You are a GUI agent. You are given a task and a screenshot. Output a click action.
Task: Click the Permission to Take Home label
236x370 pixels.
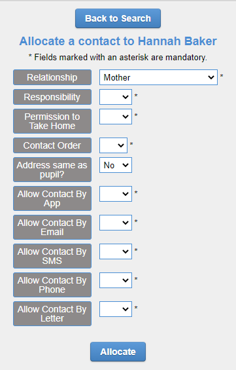[x=52, y=121]
